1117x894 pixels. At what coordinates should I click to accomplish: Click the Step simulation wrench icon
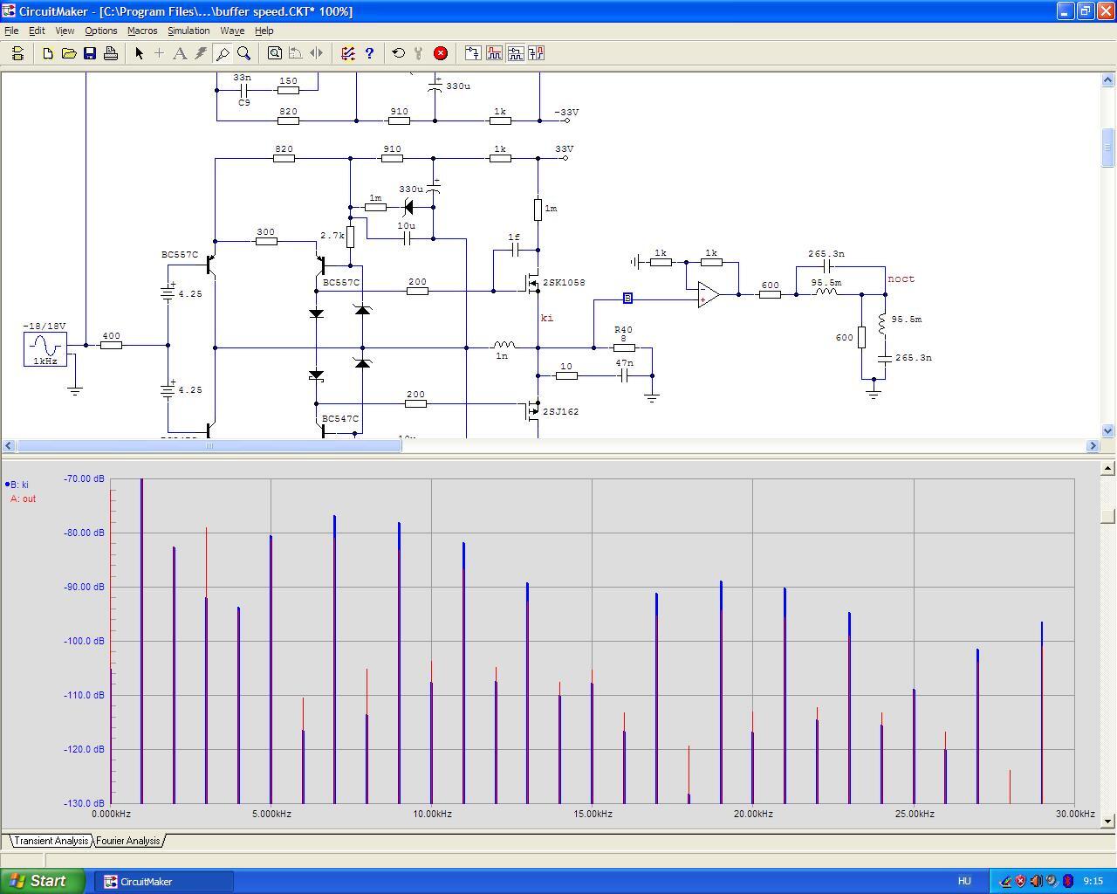pos(420,53)
